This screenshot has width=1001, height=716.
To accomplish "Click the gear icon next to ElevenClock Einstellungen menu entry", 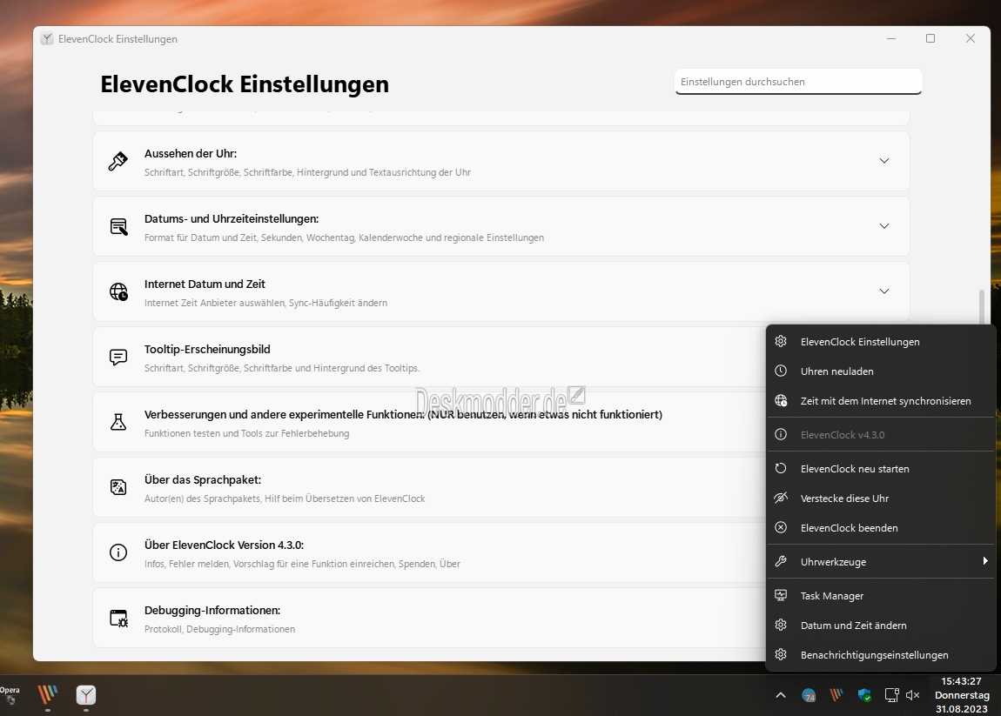I will coord(781,341).
